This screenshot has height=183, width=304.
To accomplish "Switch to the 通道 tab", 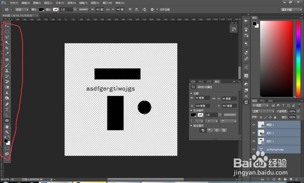I will [x=270, y=101].
